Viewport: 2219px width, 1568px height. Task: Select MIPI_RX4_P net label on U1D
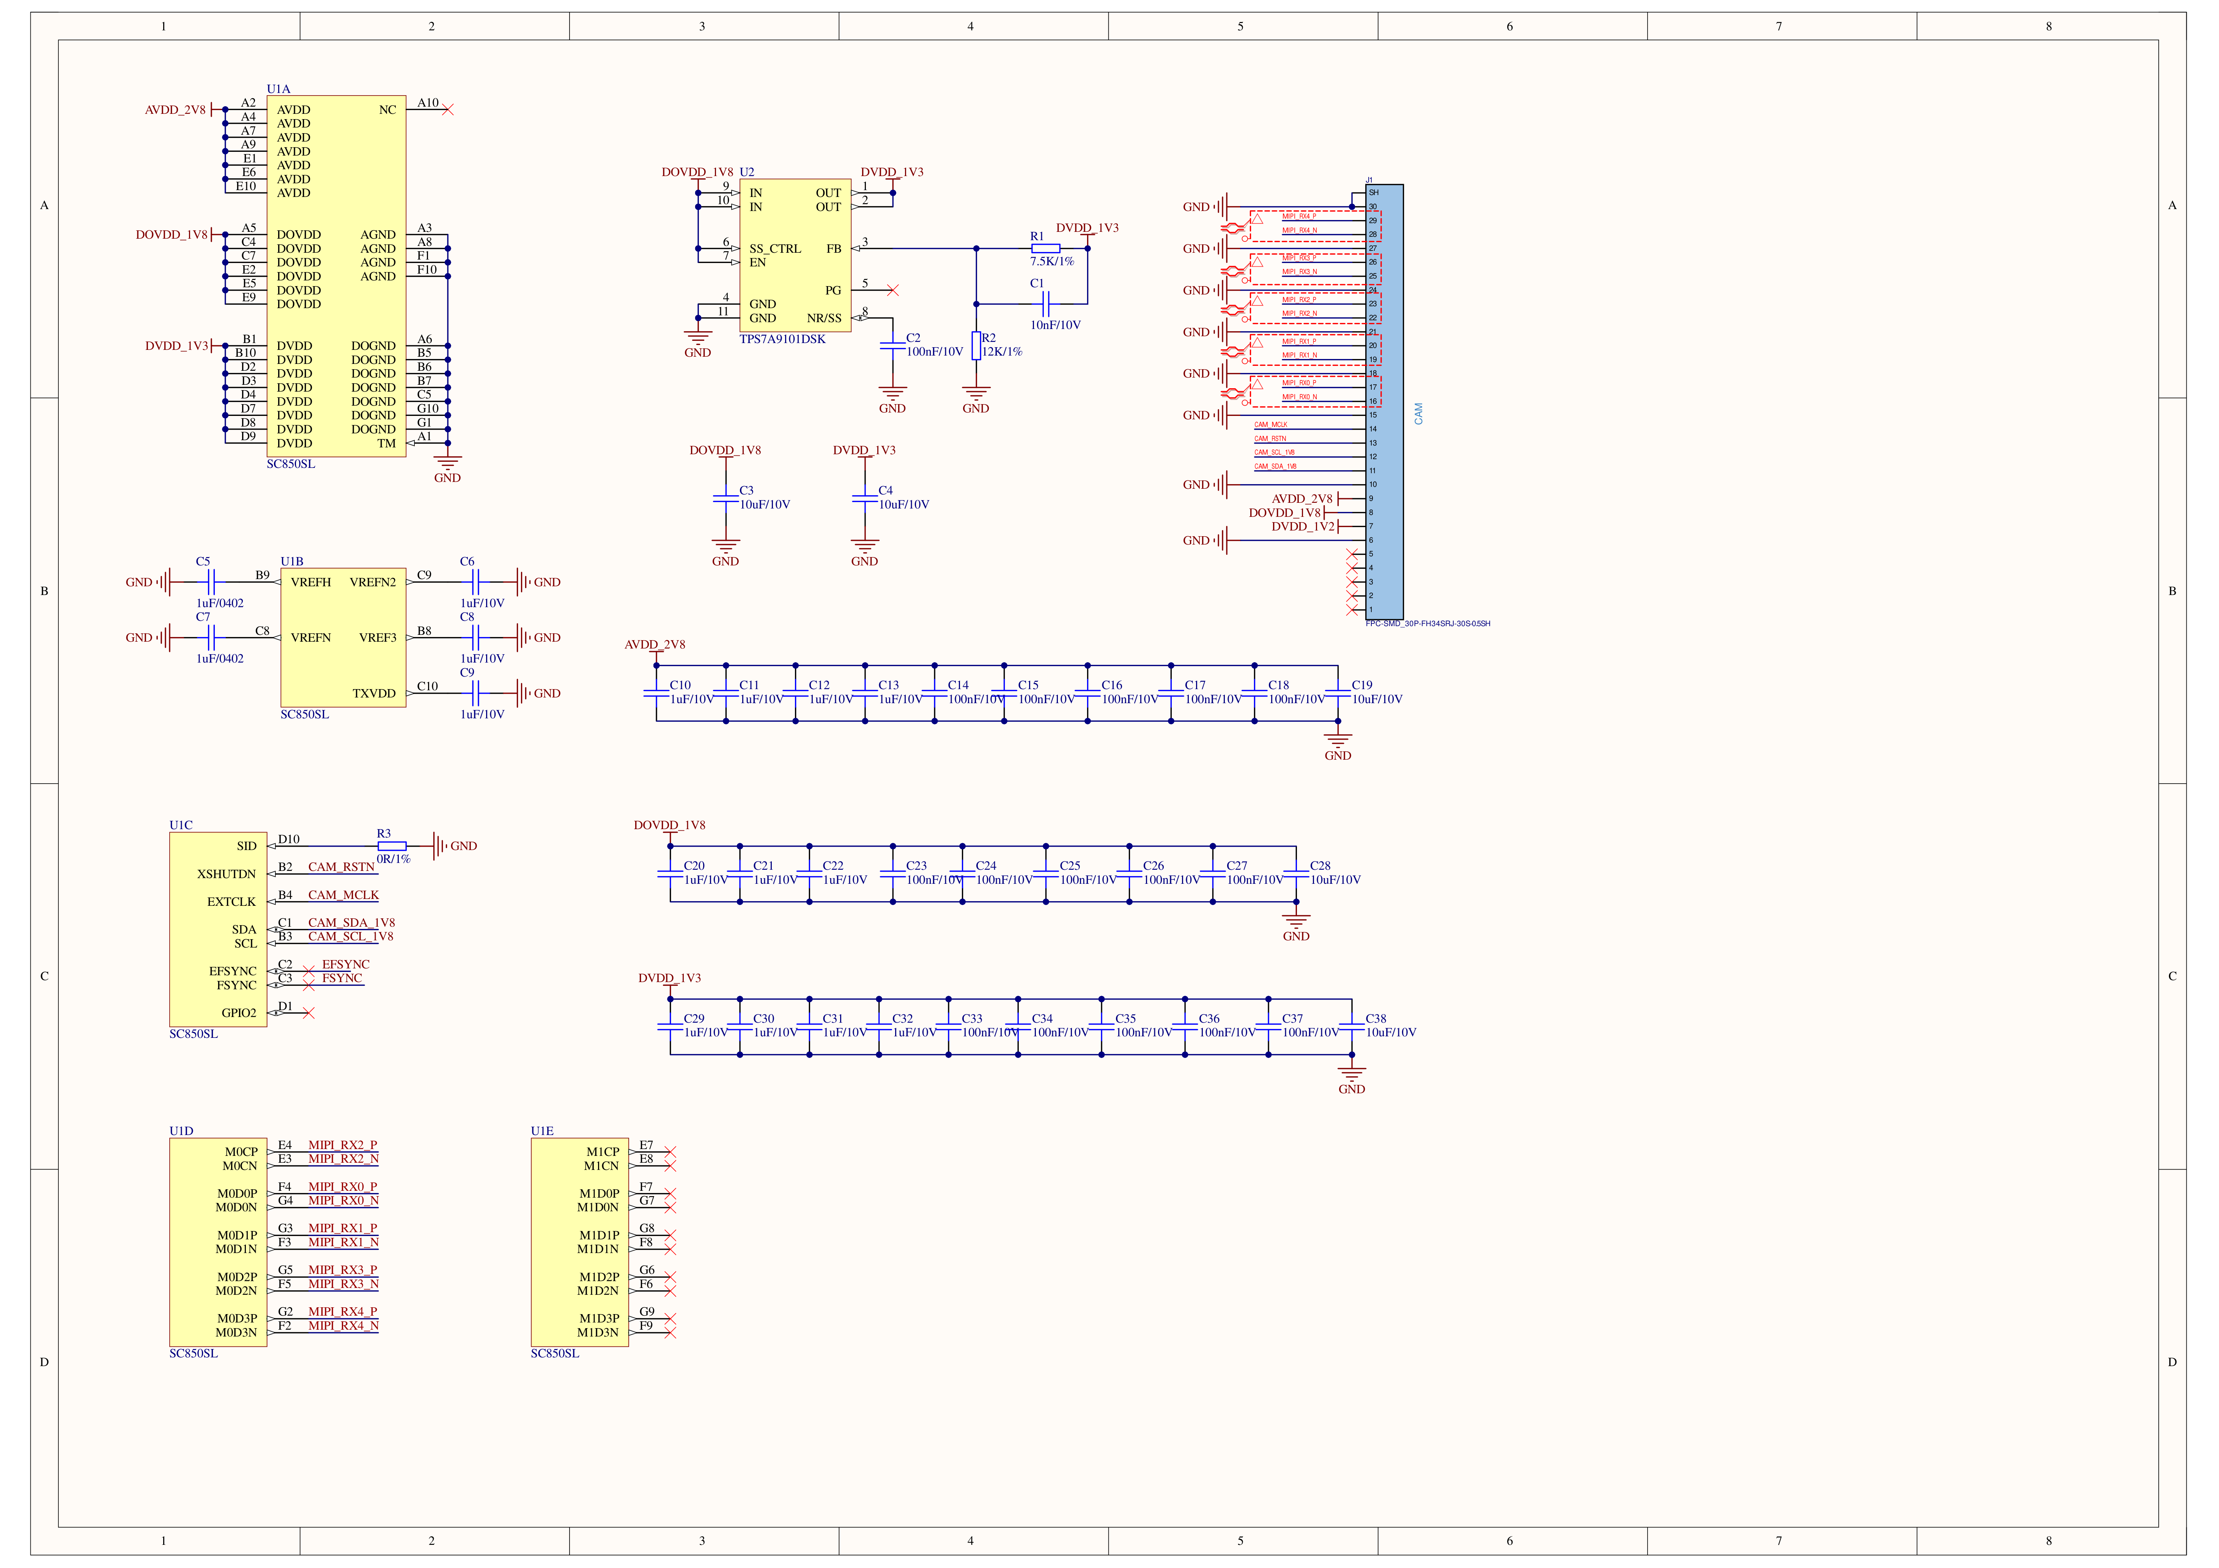point(343,1312)
